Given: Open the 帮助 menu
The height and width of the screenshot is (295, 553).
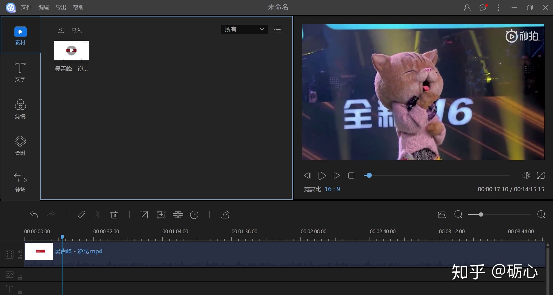Looking at the screenshot, I should (78, 7).
